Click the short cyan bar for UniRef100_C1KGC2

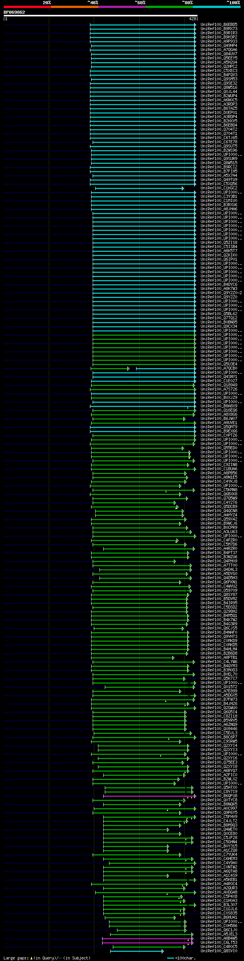pos(140,188)
